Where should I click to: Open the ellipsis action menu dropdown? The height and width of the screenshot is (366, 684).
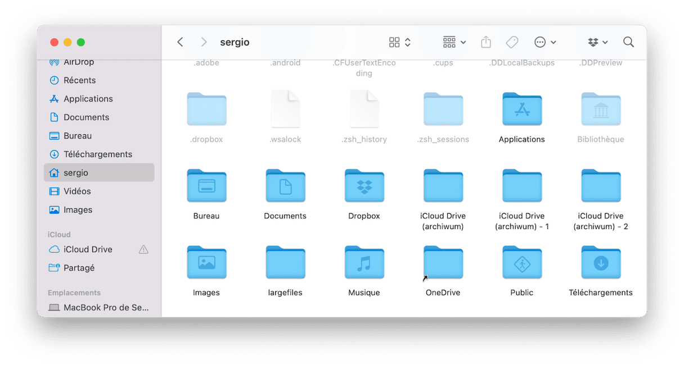[545, 42]
